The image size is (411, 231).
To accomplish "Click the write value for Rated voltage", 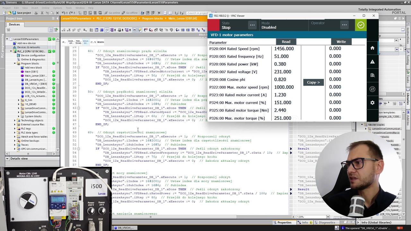I will [335, 72].
